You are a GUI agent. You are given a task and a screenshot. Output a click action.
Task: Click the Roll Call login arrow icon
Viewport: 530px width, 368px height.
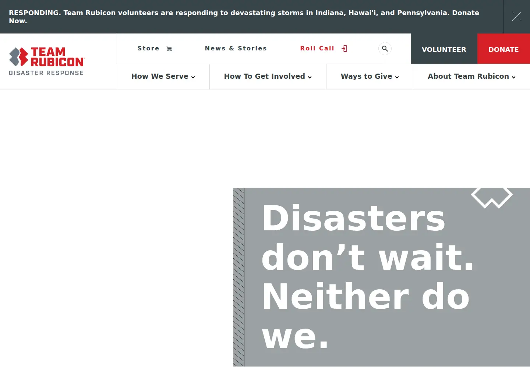[344, 49]
